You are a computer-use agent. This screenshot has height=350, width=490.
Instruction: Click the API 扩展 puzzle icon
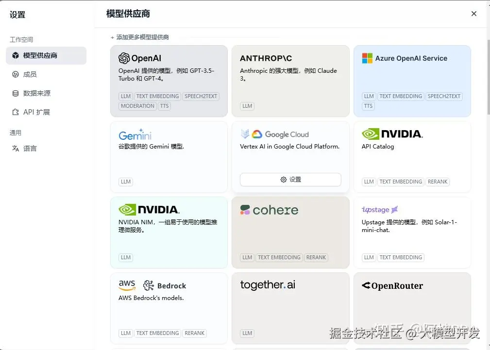[16, 112]
